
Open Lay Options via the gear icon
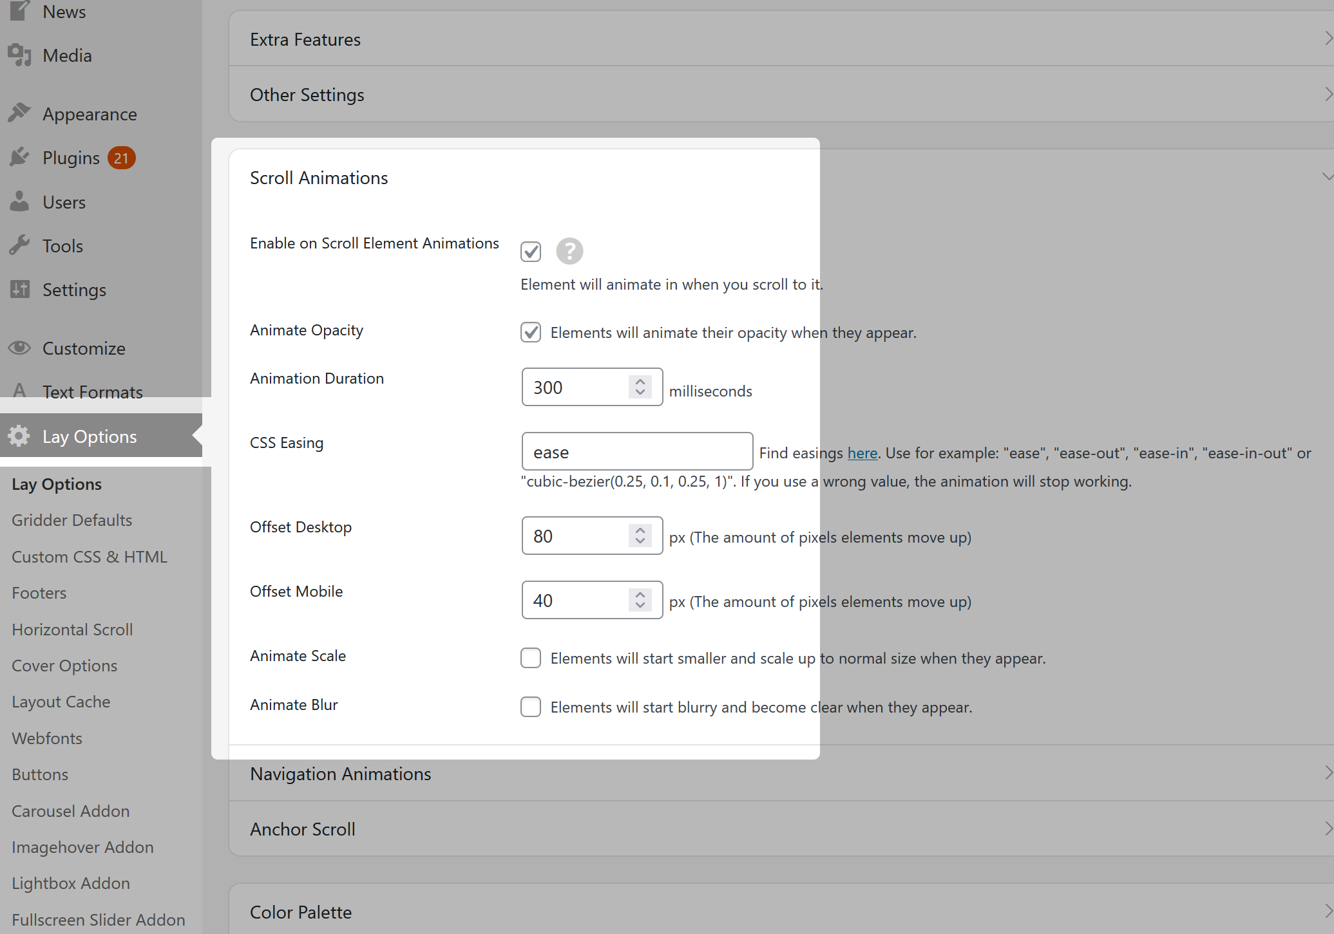pos(19,436)
